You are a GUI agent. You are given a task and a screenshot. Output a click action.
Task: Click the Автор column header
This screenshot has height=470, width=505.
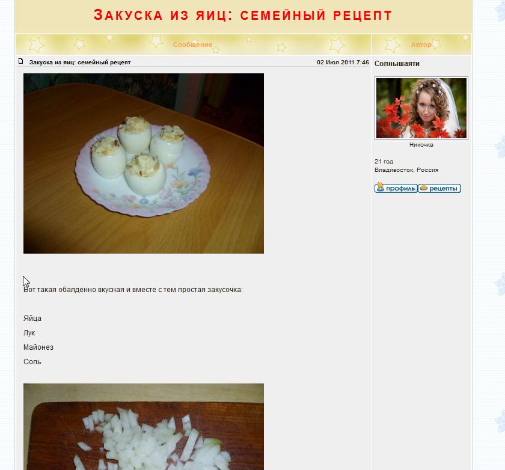pos(421,44)
